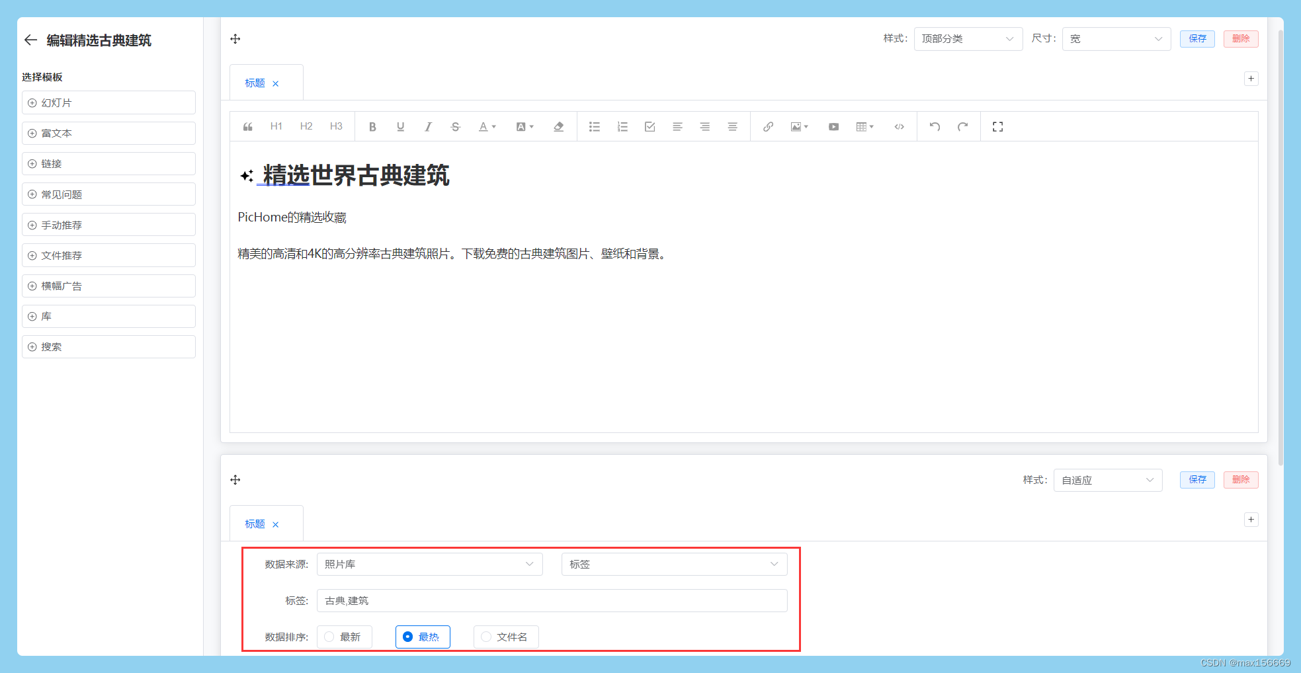Click the PicHome的精选收藏 paragraph
The image size is (1301, 673).
tap(292, 218)
